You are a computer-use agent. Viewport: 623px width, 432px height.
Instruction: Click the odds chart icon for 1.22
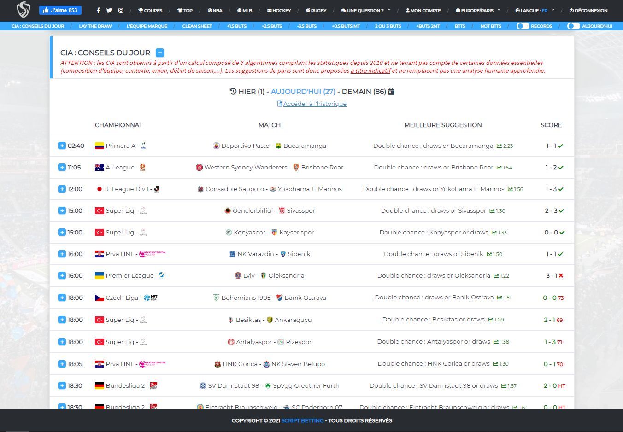[496, 276]
